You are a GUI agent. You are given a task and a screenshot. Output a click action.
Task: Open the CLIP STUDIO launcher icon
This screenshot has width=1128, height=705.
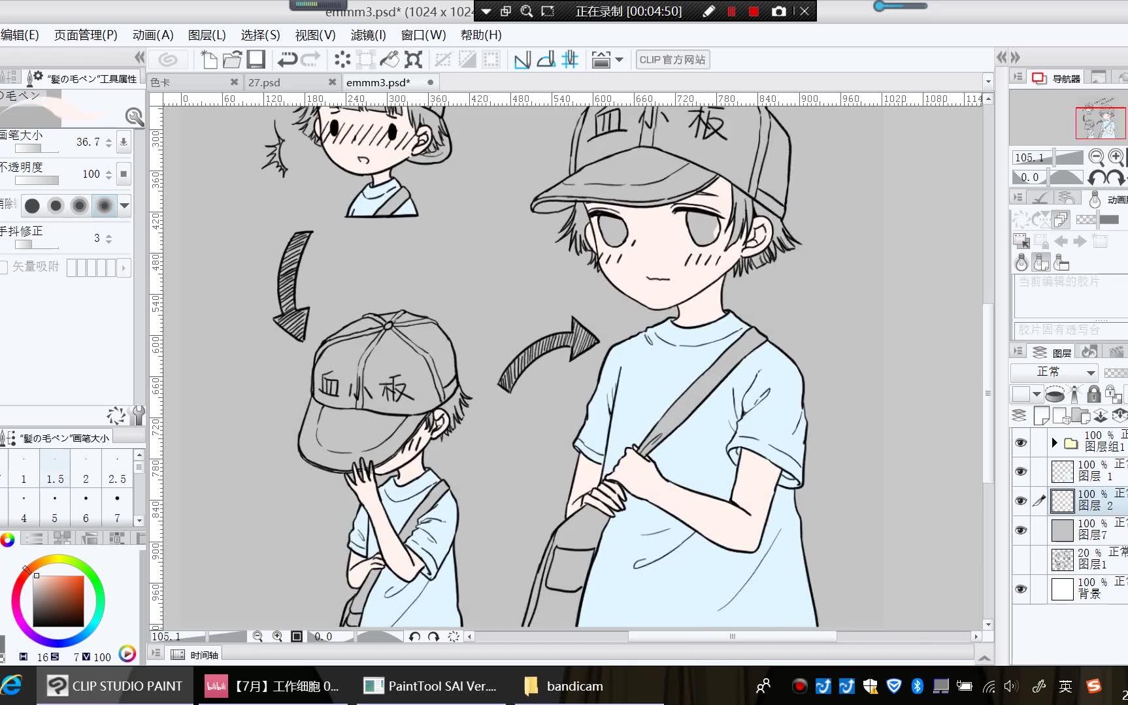click(x=168, y=59)
